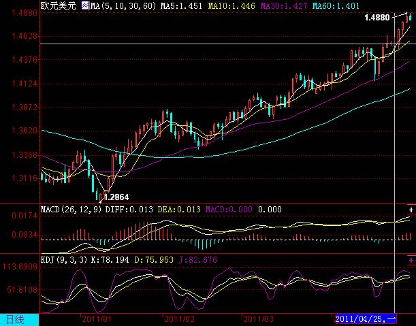
Task: Click the purple MACD:0.000 value
Action: (229, 210)
